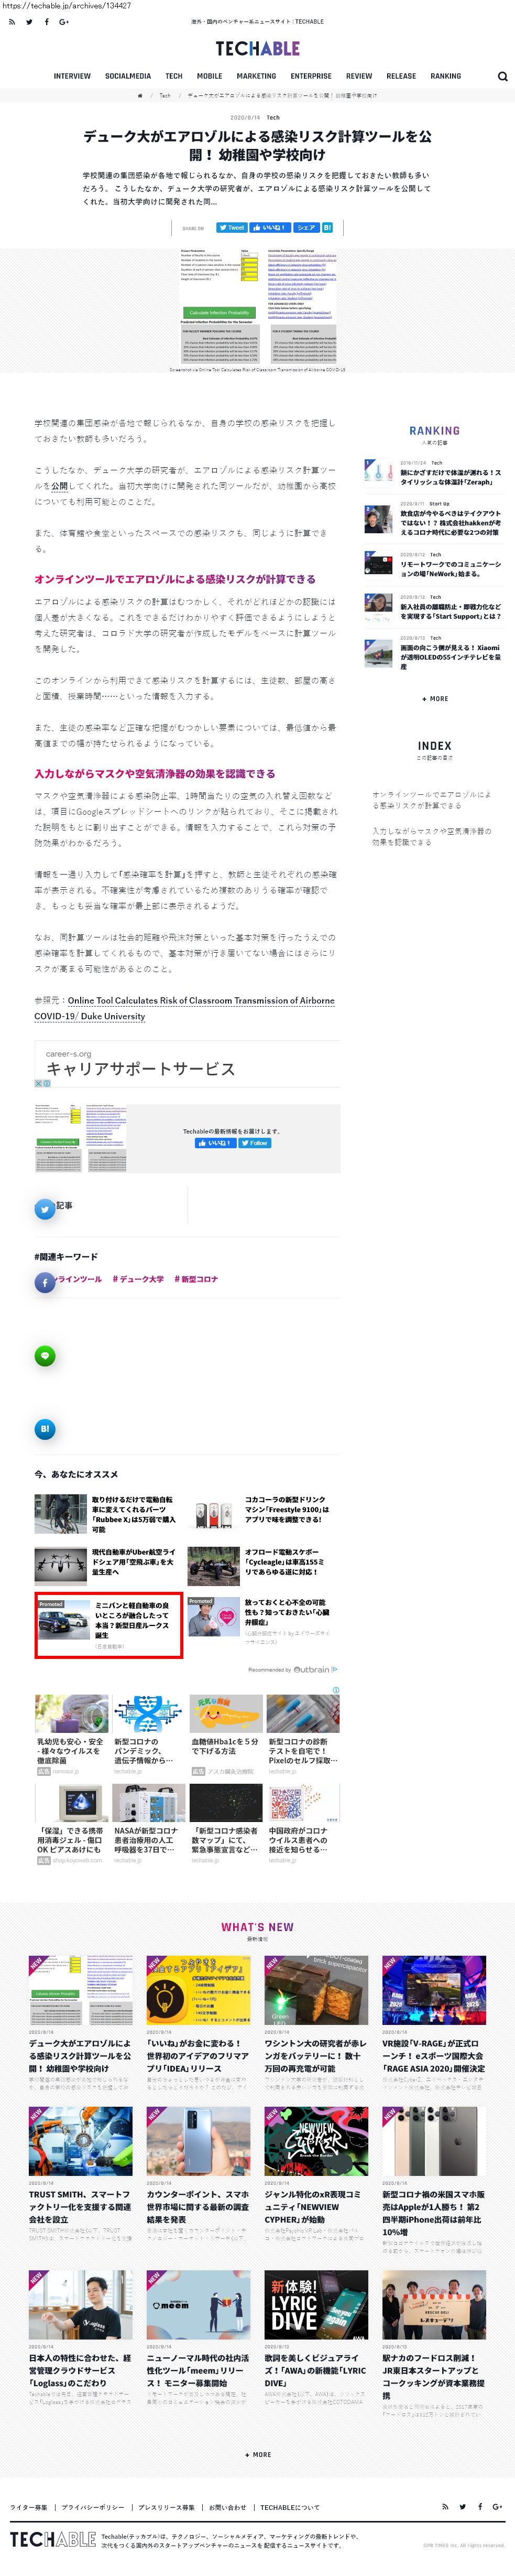Screen dimensions: 515x2576
Task: Open footer Twitter icon
Action: pyautogui.click(x=462, y=2506)
